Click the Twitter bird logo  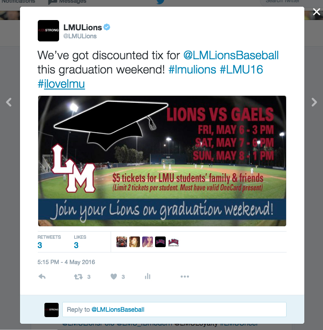point(160,2)
